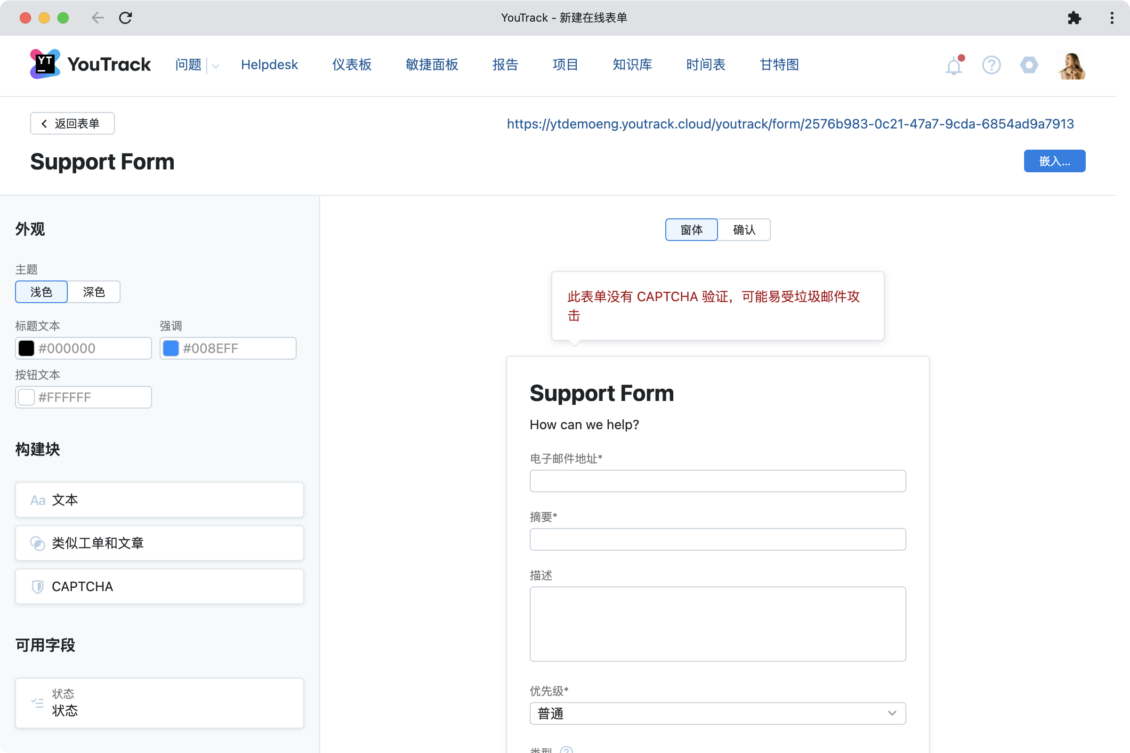Image resolution: width=1130 pixels, height=753 pixels.
Task: Click the help icon next to 类型
Action: tap(566, 749)
